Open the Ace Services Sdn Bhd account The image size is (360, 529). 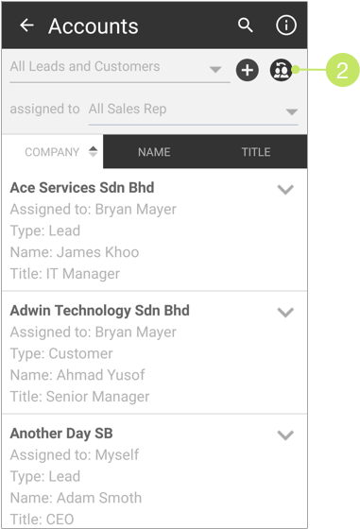(82, 188)
